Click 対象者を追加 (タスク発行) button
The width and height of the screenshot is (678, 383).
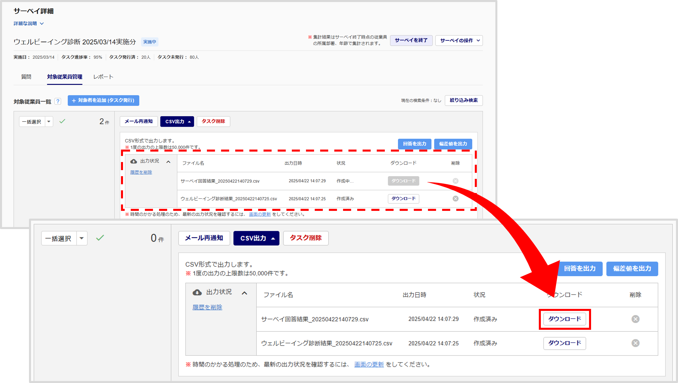point(103,100)
